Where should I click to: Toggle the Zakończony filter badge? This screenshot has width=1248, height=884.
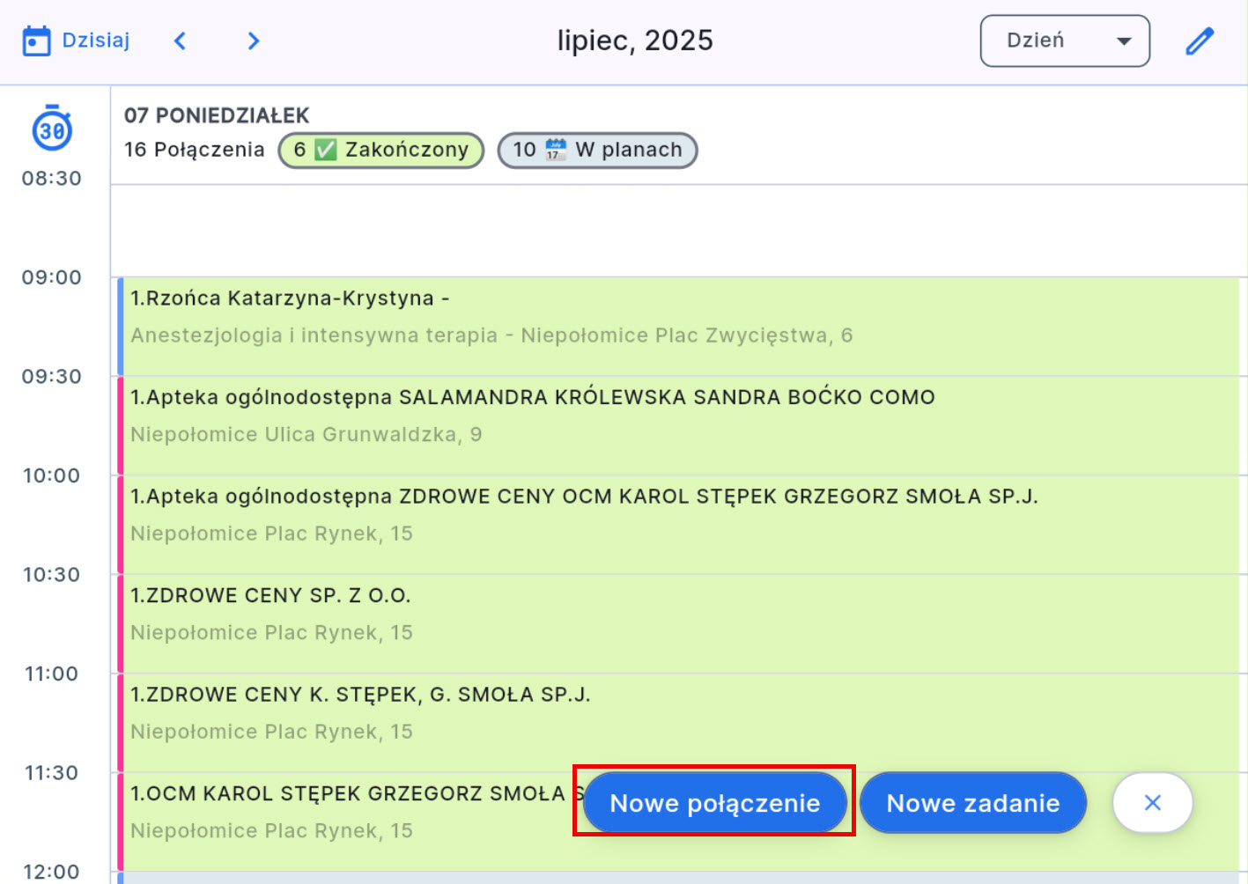[380, 150]
